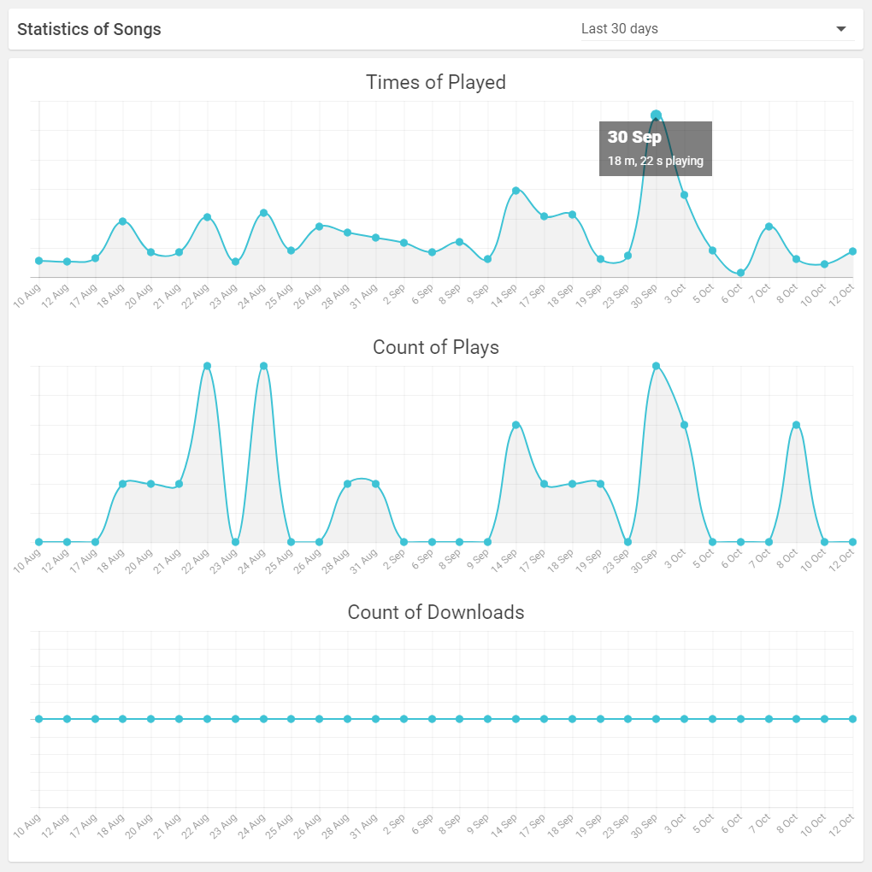Select 3 Oct point in Count of Plays chart
872x872 pixels.
coord(684,425)
